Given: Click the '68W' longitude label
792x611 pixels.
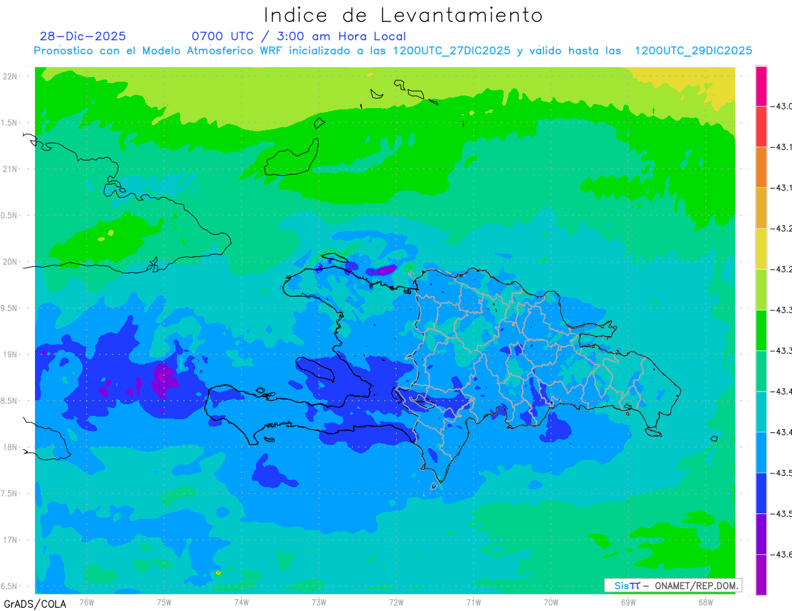Looking at the screenshot, I should pos(706,602).
